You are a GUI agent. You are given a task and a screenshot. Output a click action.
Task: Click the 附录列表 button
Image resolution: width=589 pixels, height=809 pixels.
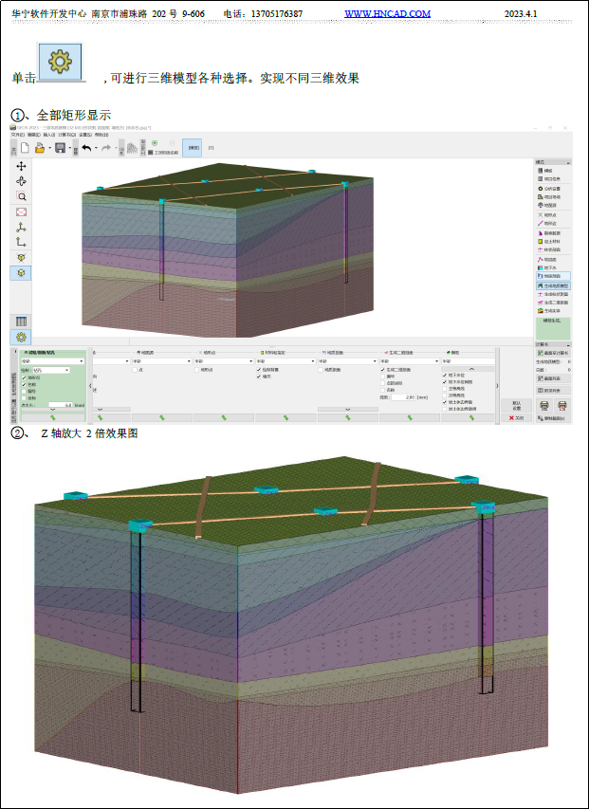point(553,391)
